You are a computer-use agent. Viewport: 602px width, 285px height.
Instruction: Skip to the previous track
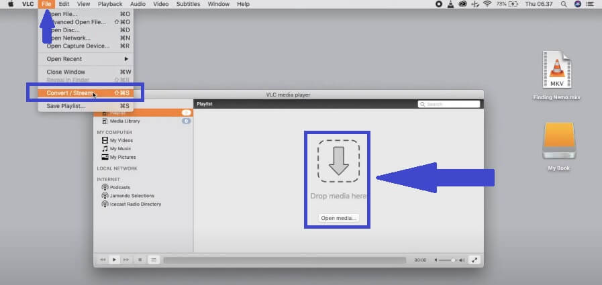pos(103,260)
